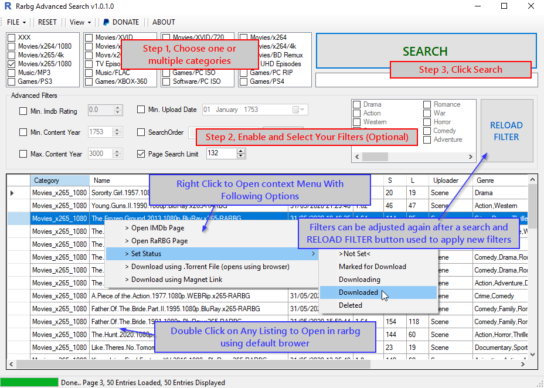Enable the Min. Imdb Rating filter
The image size is (544, 388).
[23, 111]
